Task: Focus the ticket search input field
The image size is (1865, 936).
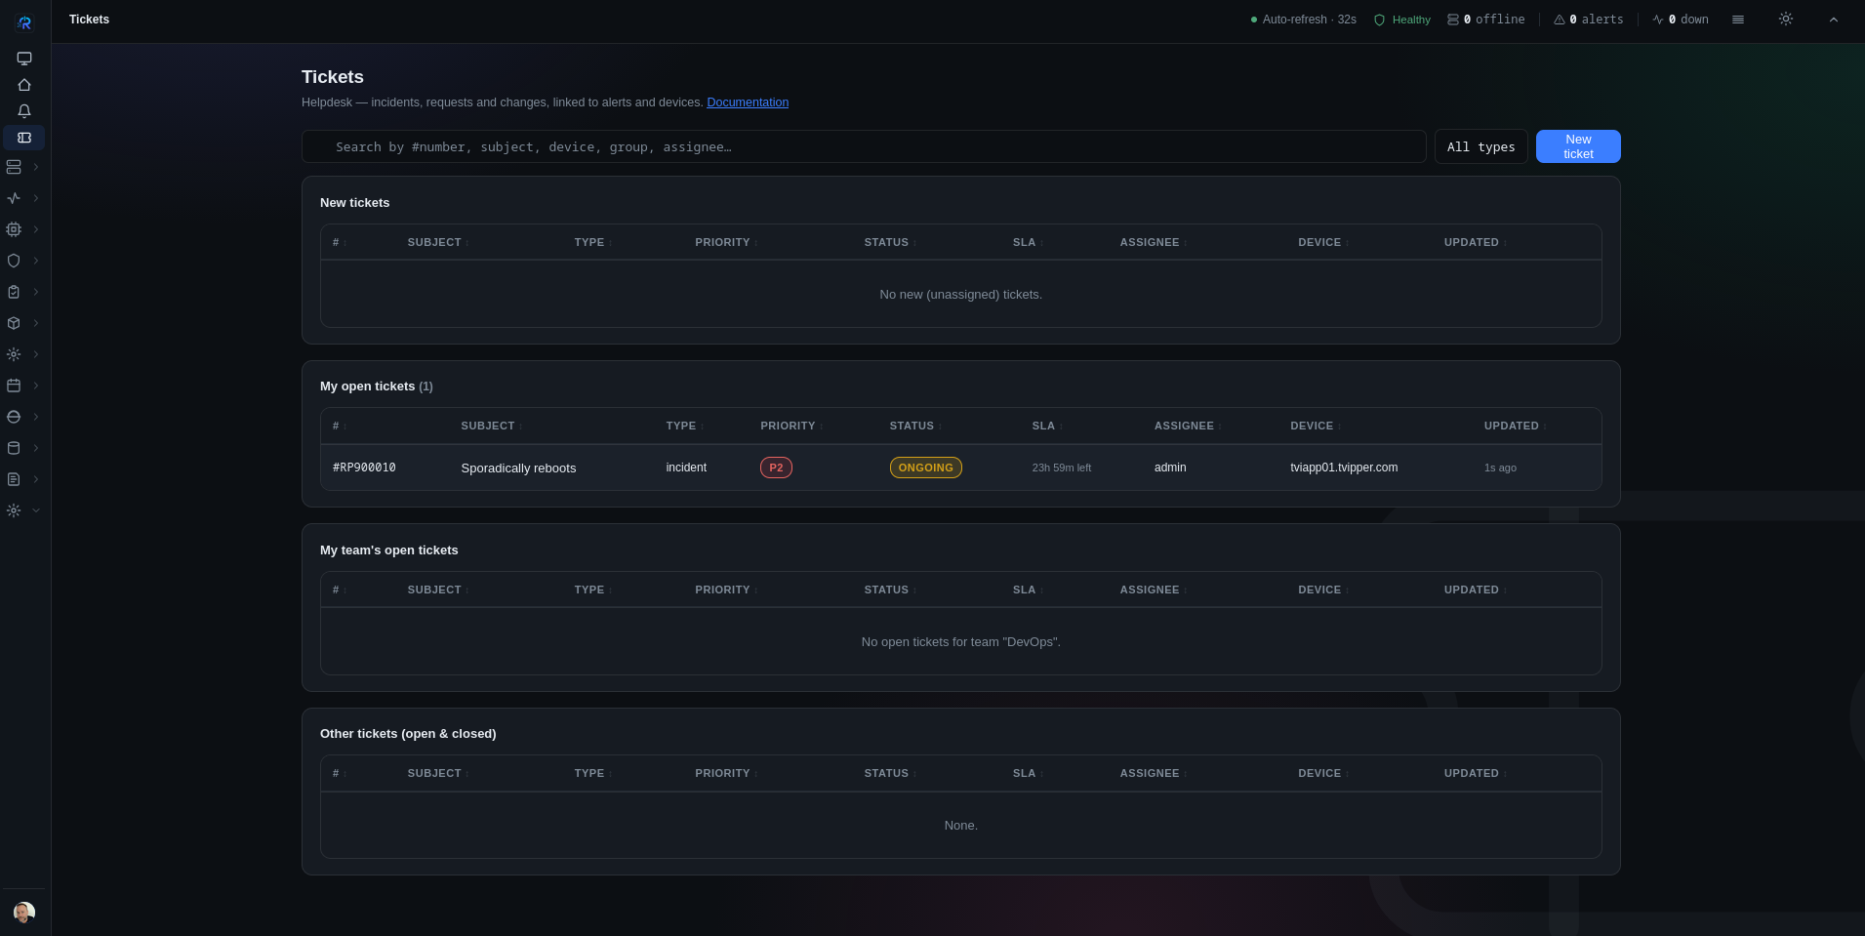Action: tap(864, 146)
